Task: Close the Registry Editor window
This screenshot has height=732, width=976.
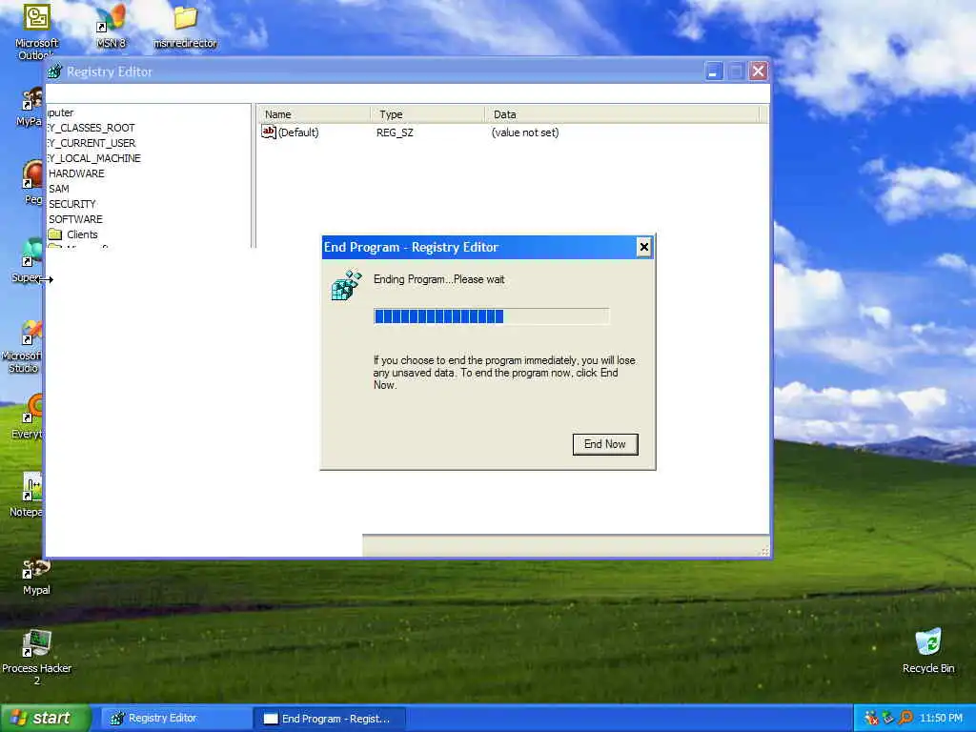Action: coord(758,71)
